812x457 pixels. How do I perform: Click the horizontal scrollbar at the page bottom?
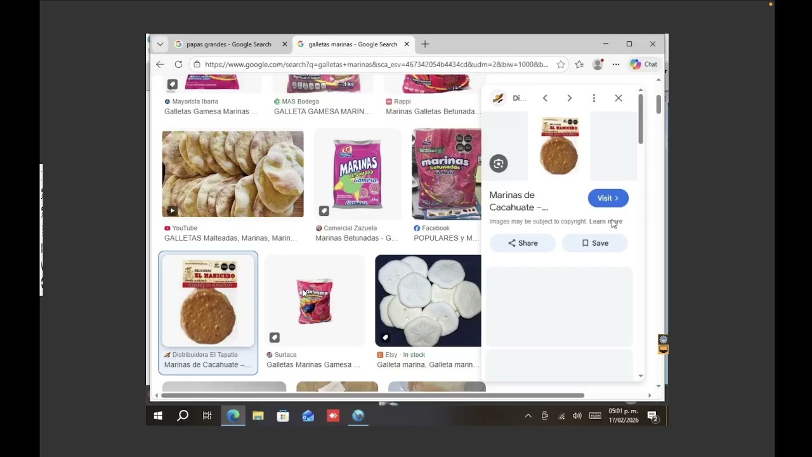point(372,395)
